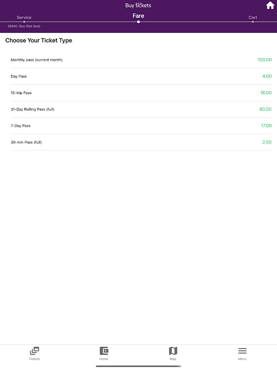Tap the 18.00 price for 10-trip Pass
Image resolution: width=277 pixels, height=369 pixels.
pos(266,93)
